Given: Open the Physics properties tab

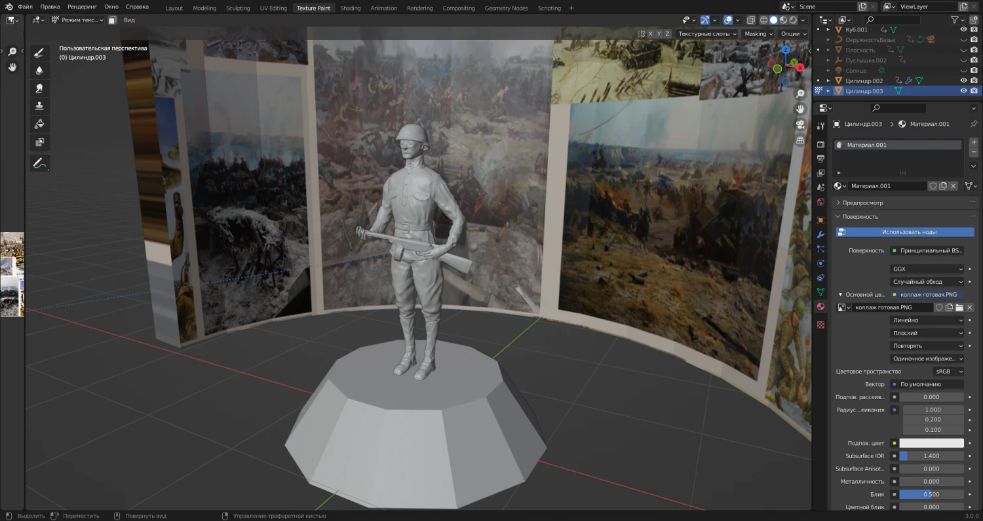Looking at the screenshot, I should click(820, 263).
